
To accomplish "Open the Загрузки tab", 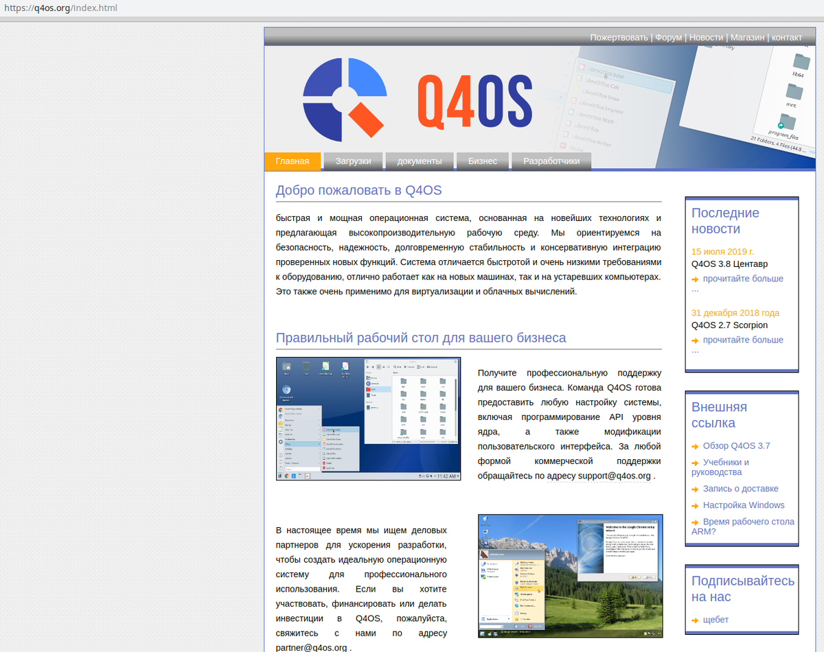I will click(x=353, y=161).
